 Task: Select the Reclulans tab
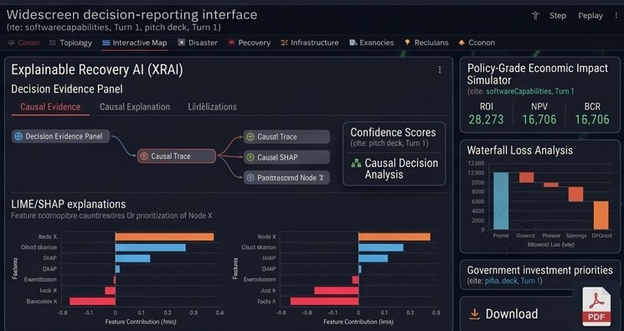tap(426, 43)
